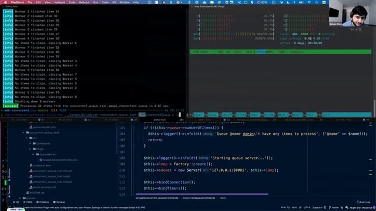Open the Window menu
The image size is (376, 211).
[x=125, y=2]
